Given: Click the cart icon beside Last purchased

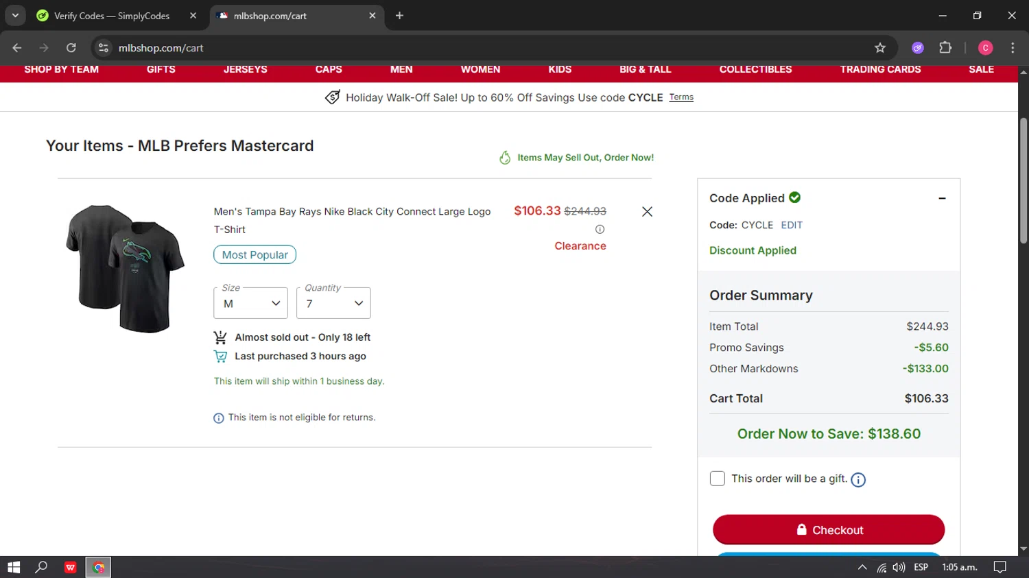Looking at the screenshot, I should tap(220, 357).
